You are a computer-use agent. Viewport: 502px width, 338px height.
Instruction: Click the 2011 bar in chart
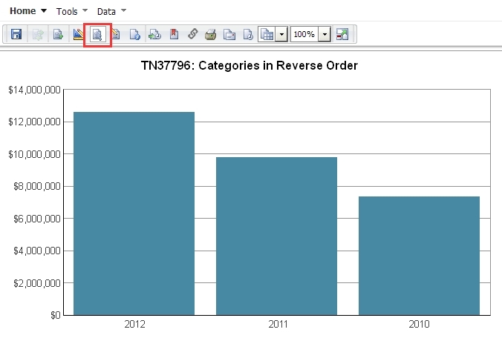coord(276,236)
